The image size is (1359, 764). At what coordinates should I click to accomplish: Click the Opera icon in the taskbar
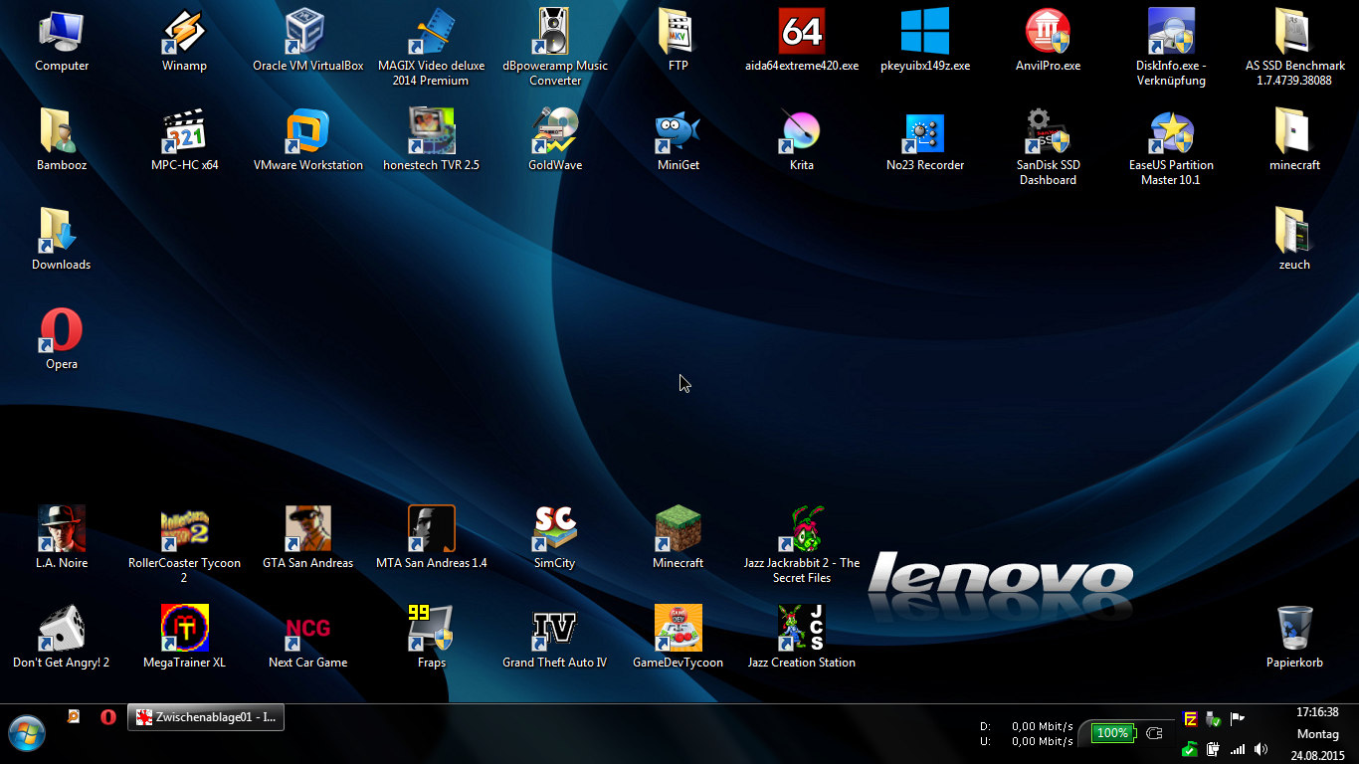[108, 717]
